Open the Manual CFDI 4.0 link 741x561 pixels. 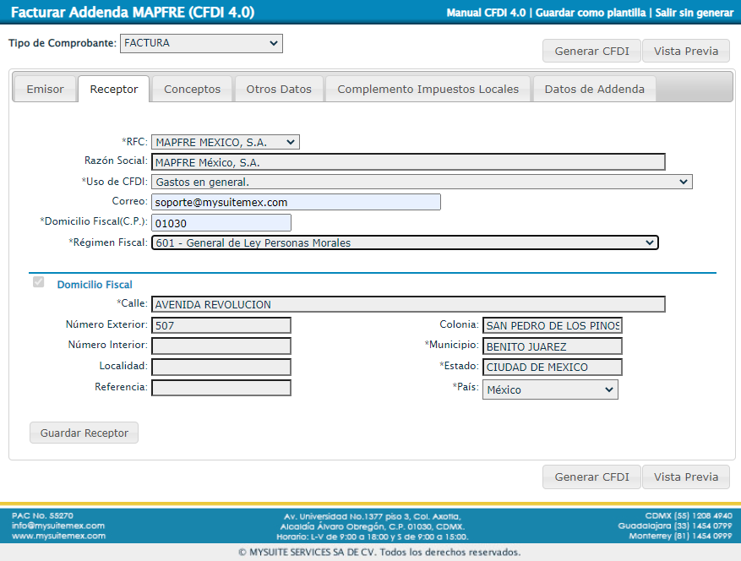tap(485, 13)
